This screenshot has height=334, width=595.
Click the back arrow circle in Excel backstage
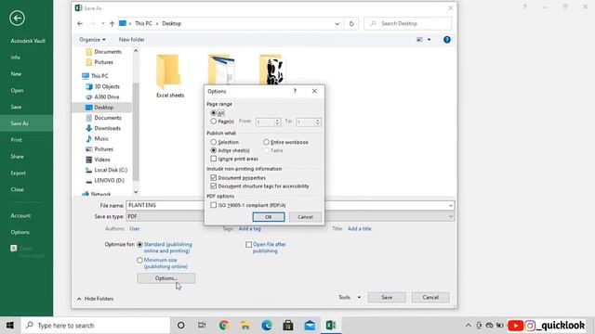tap(17, 19)
